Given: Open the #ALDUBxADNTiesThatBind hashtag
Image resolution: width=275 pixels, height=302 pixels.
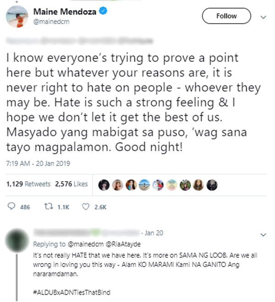Looking at the screenshot, I should [71, 292].
